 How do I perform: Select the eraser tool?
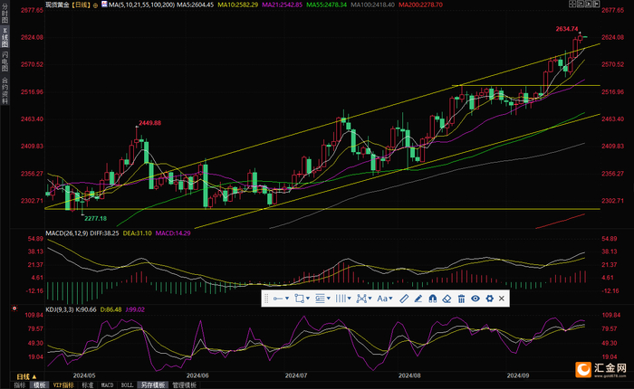[447, 299]
